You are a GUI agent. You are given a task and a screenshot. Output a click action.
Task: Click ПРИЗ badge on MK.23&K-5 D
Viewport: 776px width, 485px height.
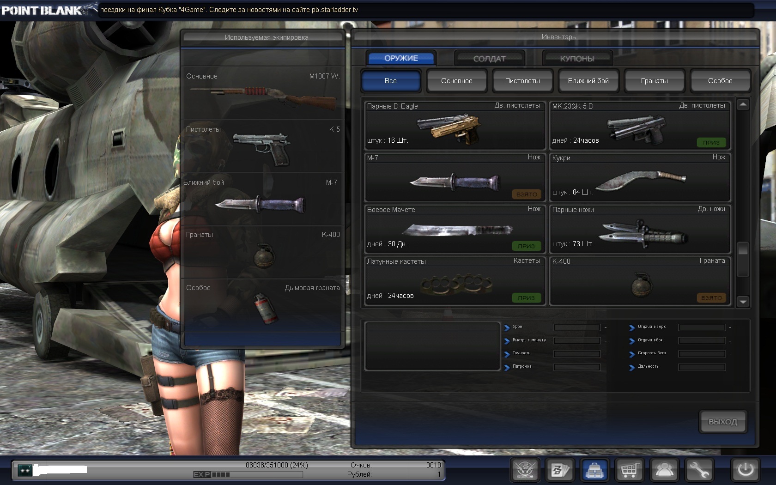711,143
